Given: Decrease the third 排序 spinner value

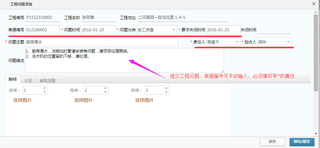Looking at the screenshot, I should pos(166,92).
